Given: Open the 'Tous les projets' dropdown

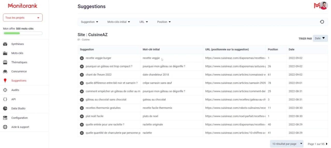Looking at the screenshot, I should [x=23, y=18].
